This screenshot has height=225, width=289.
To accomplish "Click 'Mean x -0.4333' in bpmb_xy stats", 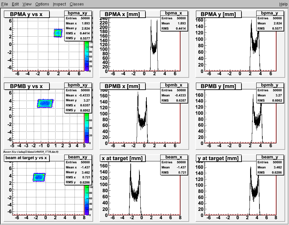I will point(78,95).
